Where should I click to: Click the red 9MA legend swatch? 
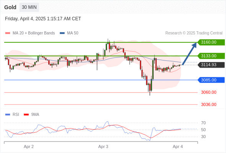coord(26,115)
